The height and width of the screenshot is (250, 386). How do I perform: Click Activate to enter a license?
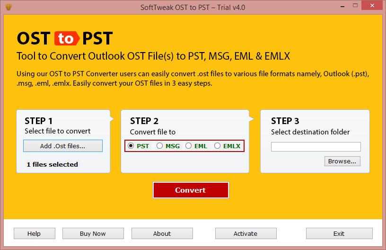(x=246, y=233)
